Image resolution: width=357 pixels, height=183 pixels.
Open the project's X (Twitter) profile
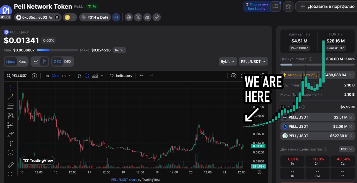138,17
